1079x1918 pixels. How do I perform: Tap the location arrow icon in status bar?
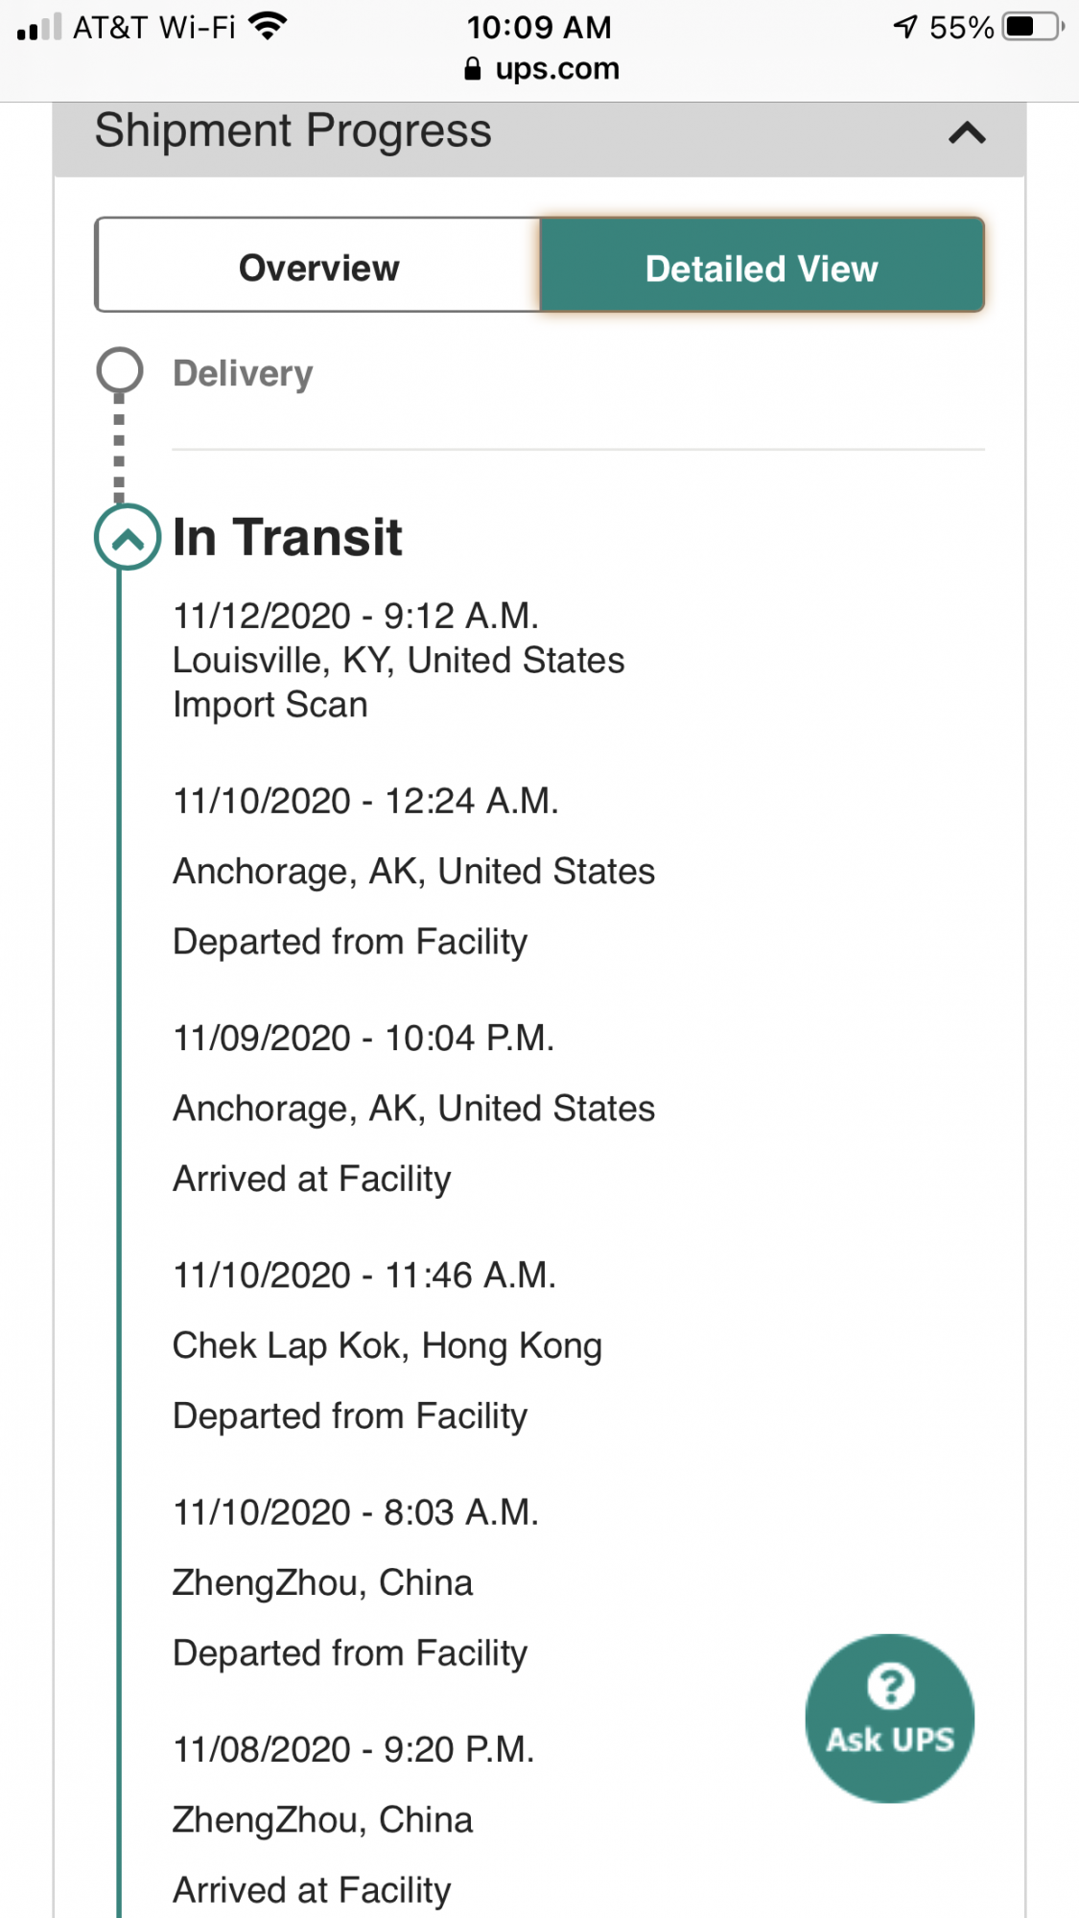click(905, 26)
